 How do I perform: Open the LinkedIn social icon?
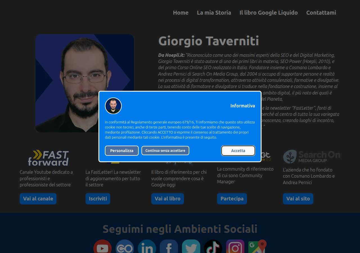tap(147, 247)
